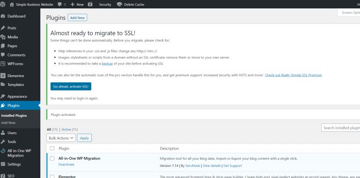
Task: Click the home icon in admin bar
Action: point(12,4)
